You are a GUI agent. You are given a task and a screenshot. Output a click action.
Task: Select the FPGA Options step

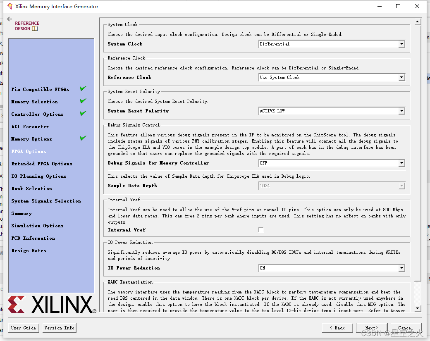pos(29,151)
